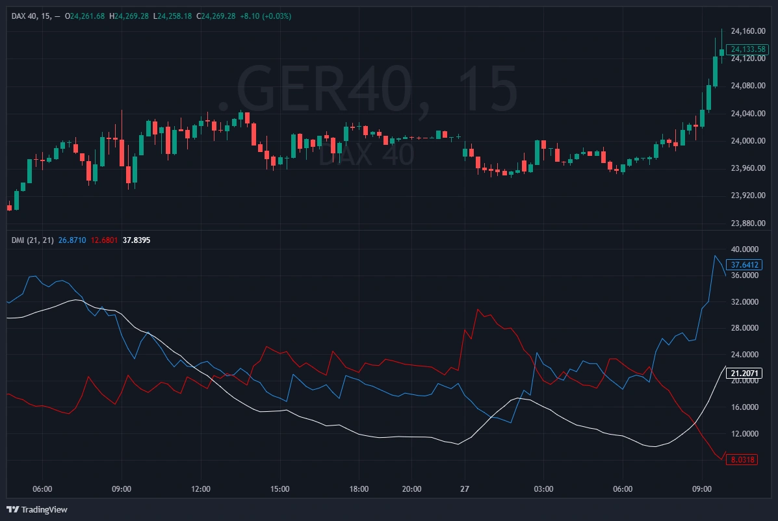778x521 pixels.
Task: Click the 24,080.00 price axis label
Action: [747, 86]
